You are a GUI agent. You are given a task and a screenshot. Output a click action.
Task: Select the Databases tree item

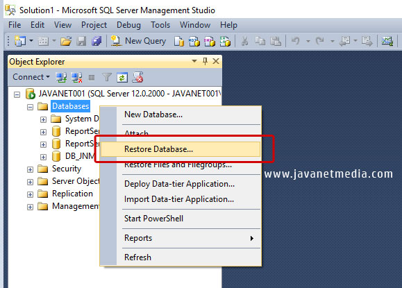[70, 106]
